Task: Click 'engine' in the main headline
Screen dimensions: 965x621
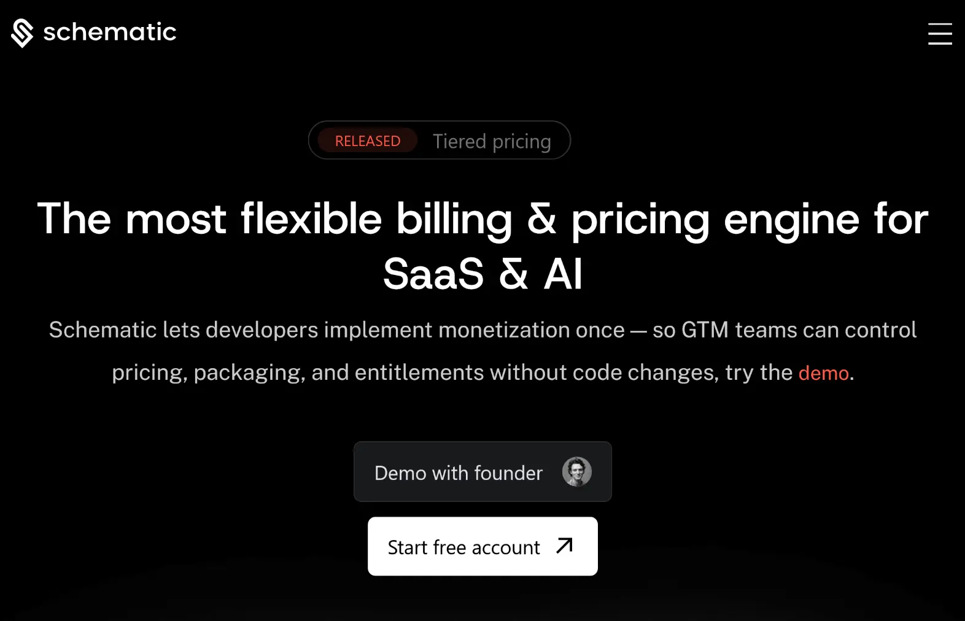Action: (791, 220)
